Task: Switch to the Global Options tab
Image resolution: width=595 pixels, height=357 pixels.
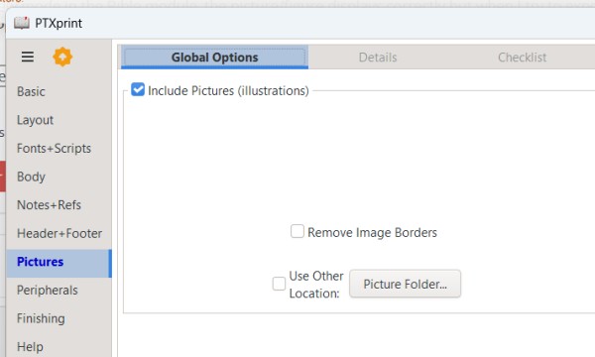Action: 215,58
